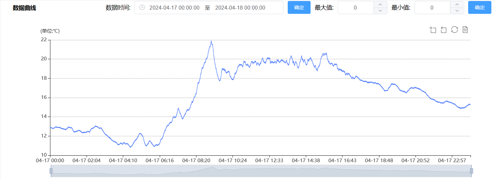
Task: Click the clock icon in date range picker
Action: (142, 8)
